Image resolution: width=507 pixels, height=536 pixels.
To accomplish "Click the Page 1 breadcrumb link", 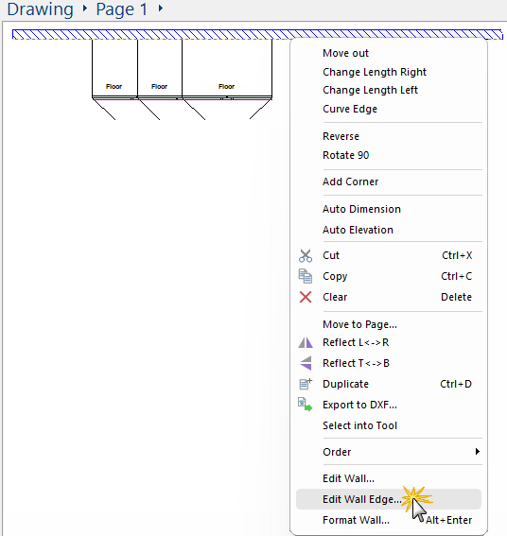I will (121, 9).
